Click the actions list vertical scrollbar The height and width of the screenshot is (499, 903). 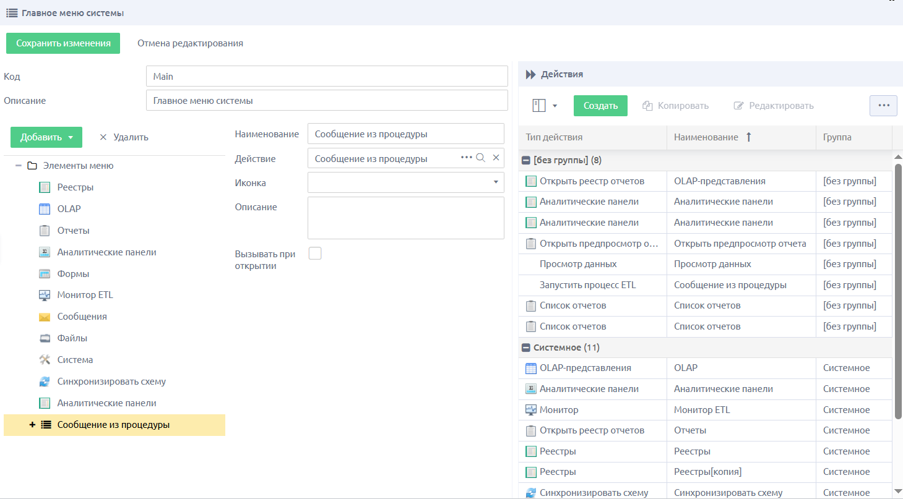pos(898,291)
